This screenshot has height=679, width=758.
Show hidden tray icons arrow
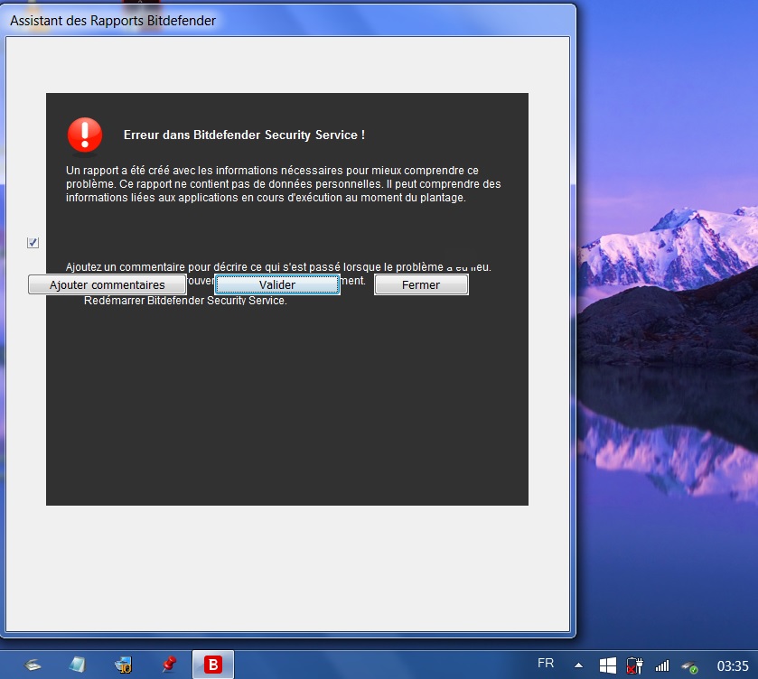pos(578,665)
